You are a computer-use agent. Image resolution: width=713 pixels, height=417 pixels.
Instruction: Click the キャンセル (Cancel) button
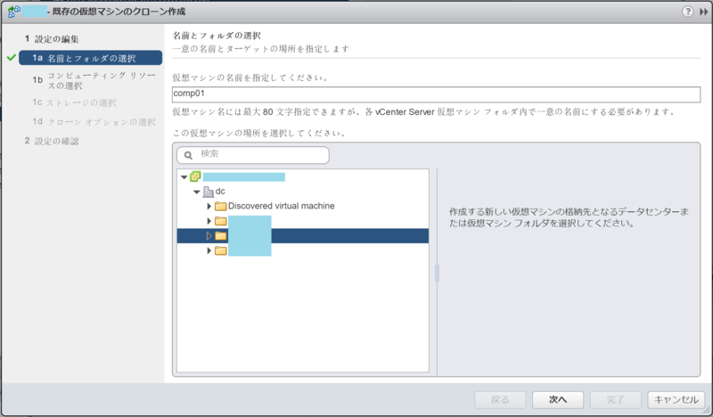[x=676, y=400]
